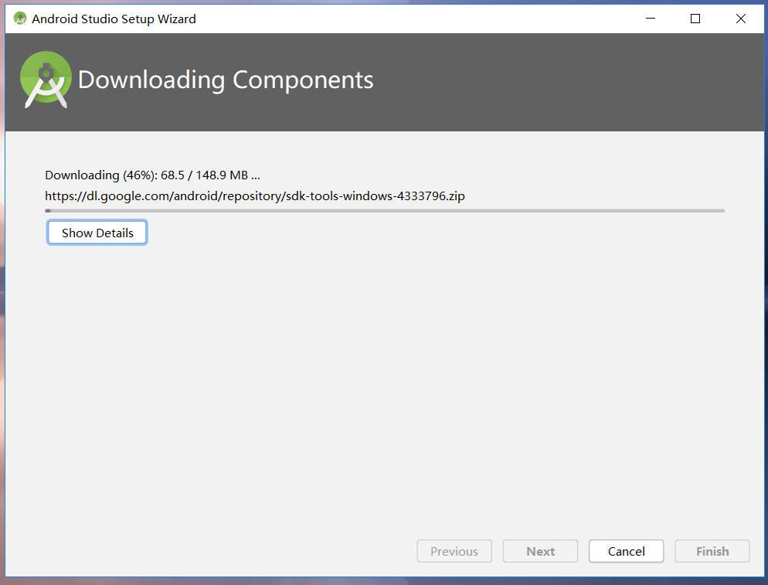The image size is (768, 585).
Task: Click the disabled Finish button
Action: tap(712, 551)
